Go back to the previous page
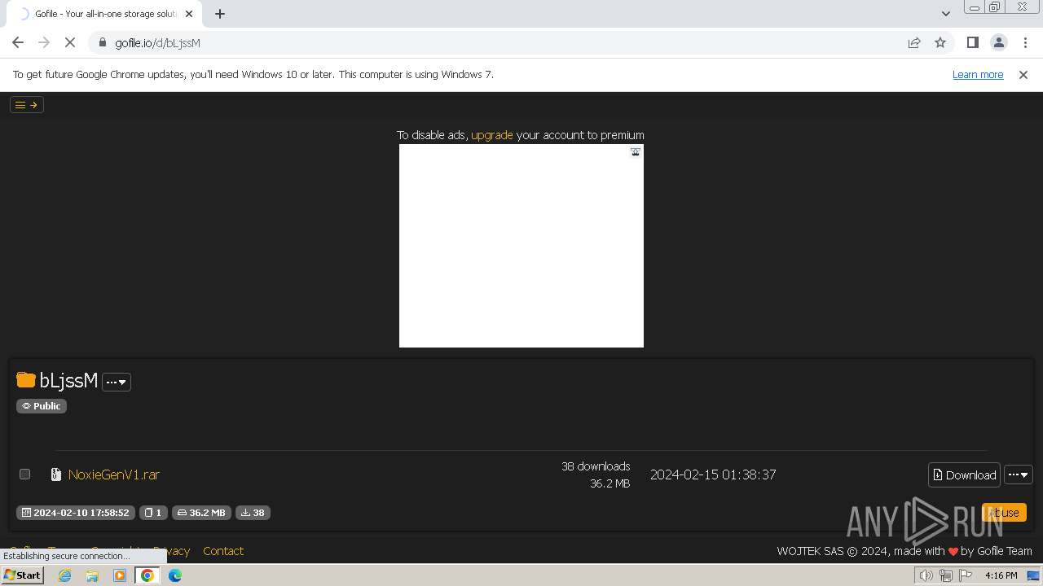The height and width of the screenshot is (586, 1043). click(18, 42)
